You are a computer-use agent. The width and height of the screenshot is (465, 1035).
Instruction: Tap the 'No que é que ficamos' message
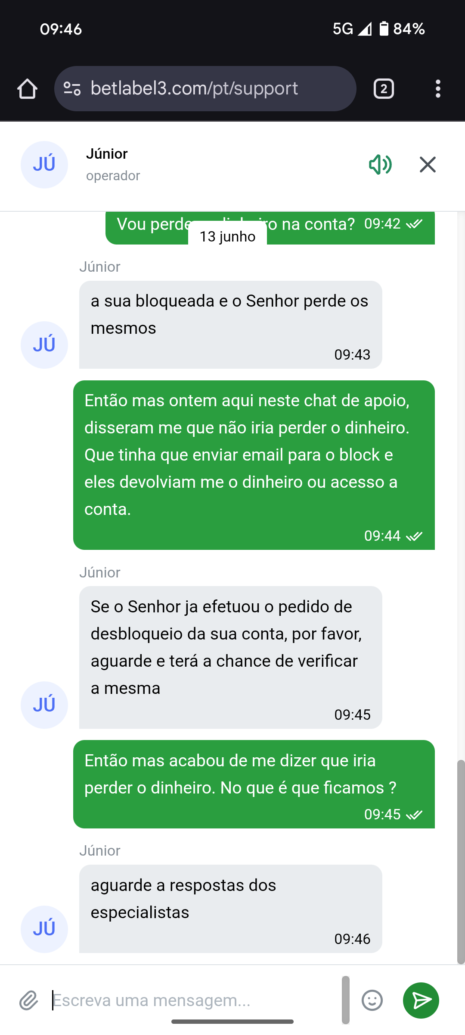click(x=254, y=784)
